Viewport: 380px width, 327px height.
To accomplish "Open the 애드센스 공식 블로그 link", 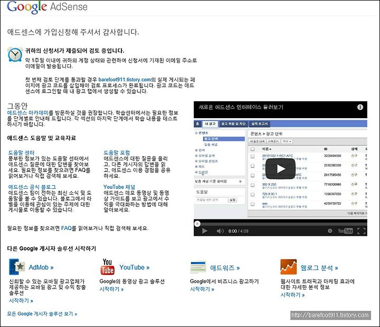I will 32,187.
